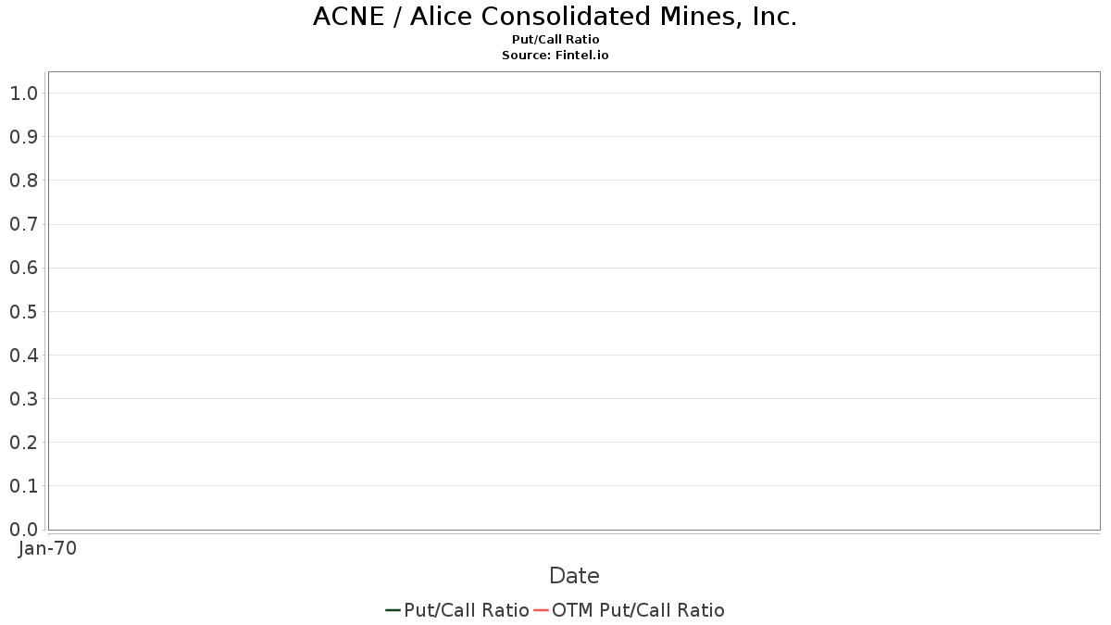Select the 0.8 y-axis tick label
1111x625 pixels.
[x=23, y=181]
